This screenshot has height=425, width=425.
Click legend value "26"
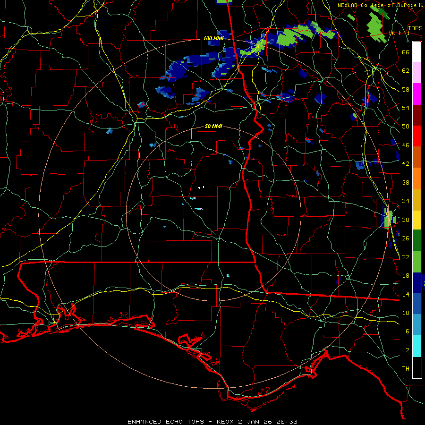[406, 238]
